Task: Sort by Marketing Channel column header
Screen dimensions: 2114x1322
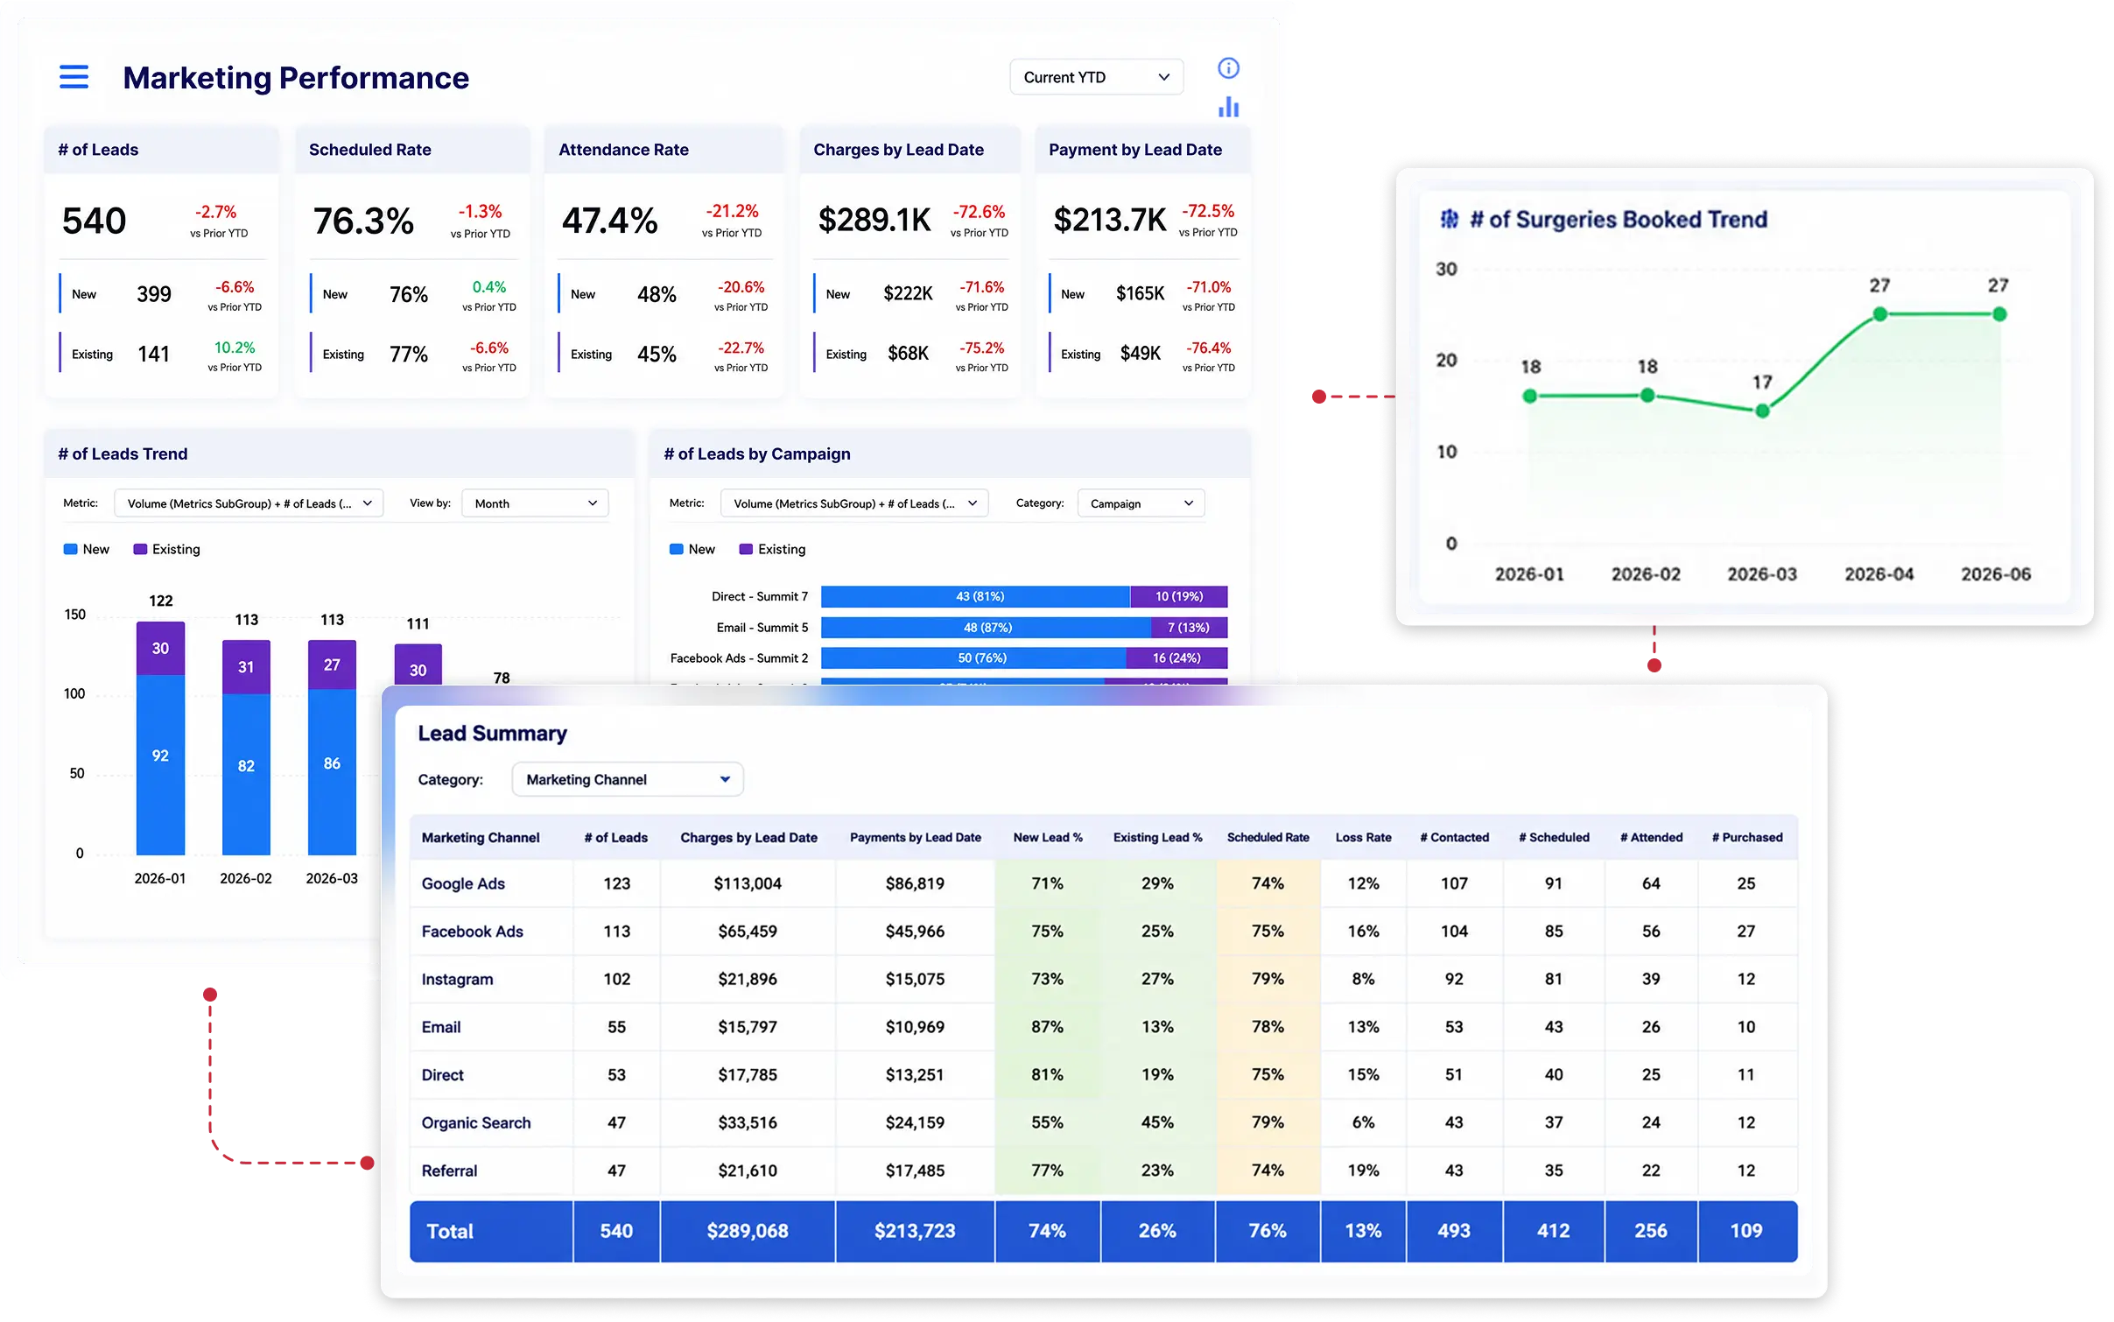Action: (481, 838)
